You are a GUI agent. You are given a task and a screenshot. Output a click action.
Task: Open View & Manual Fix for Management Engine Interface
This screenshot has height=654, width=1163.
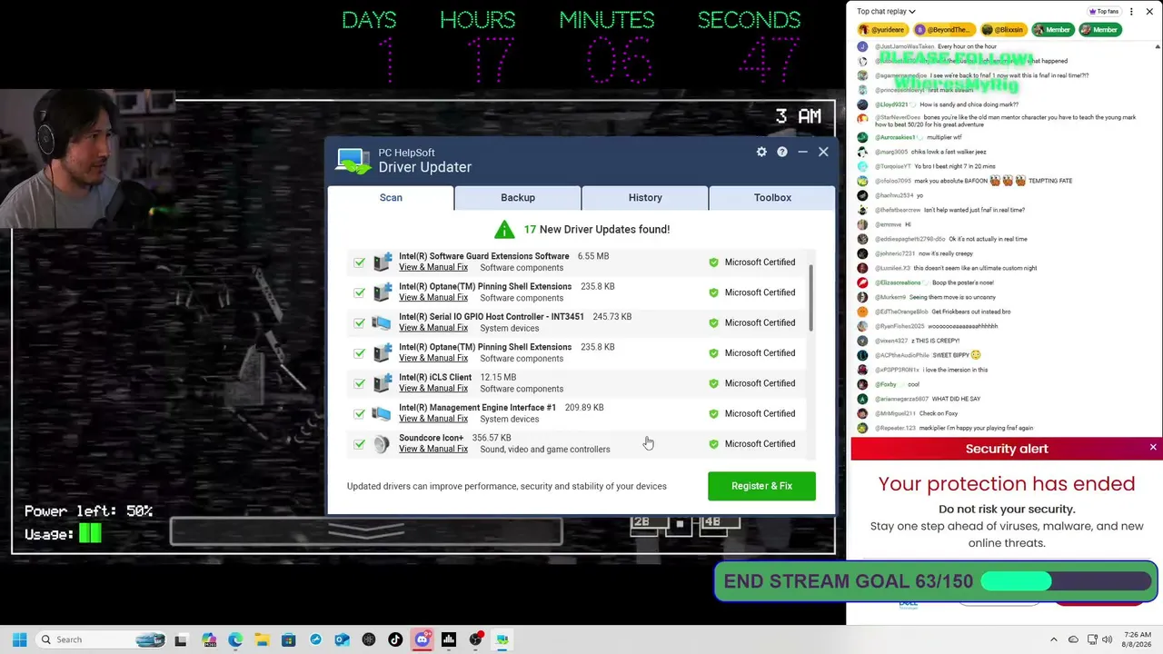[433, 419]
